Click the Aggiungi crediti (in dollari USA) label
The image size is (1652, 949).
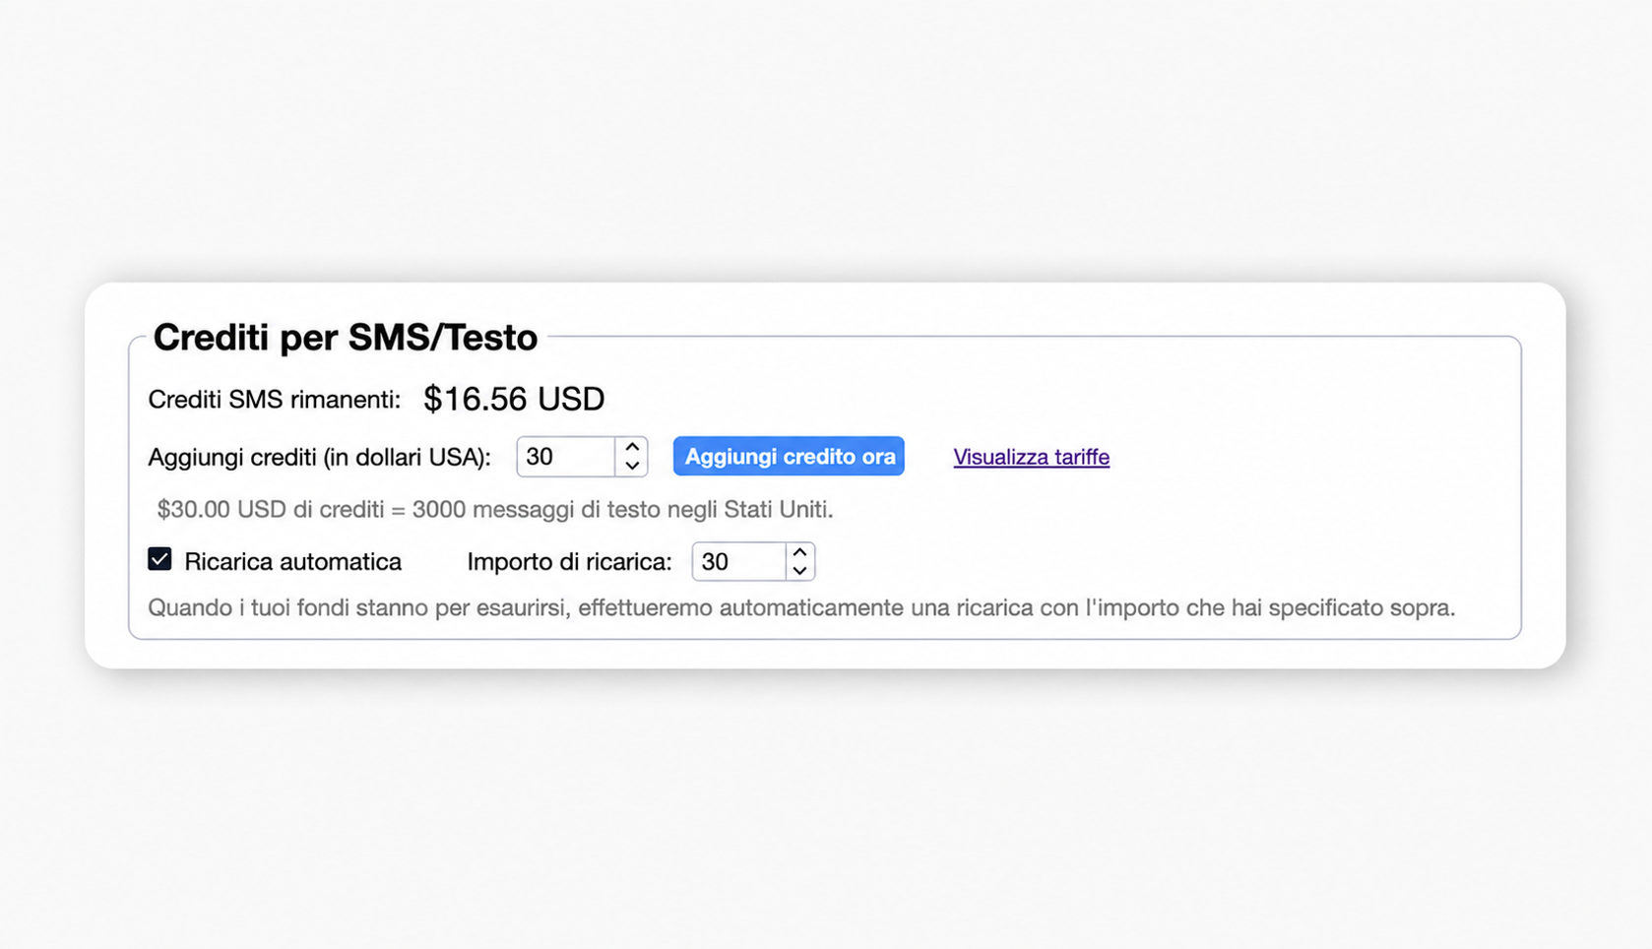point(319,458)
